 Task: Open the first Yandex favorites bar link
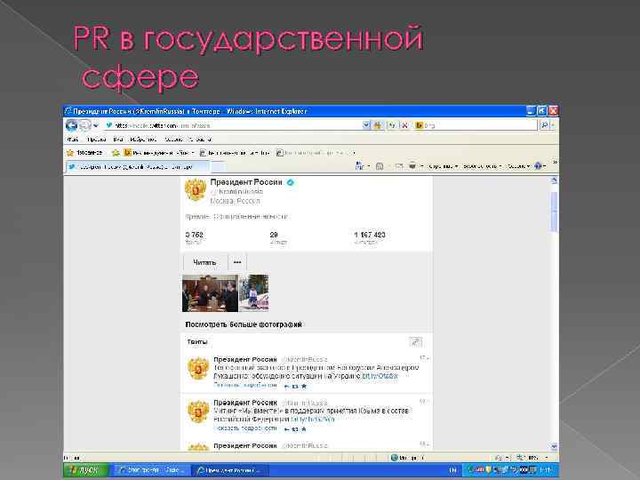coord(159,153)
